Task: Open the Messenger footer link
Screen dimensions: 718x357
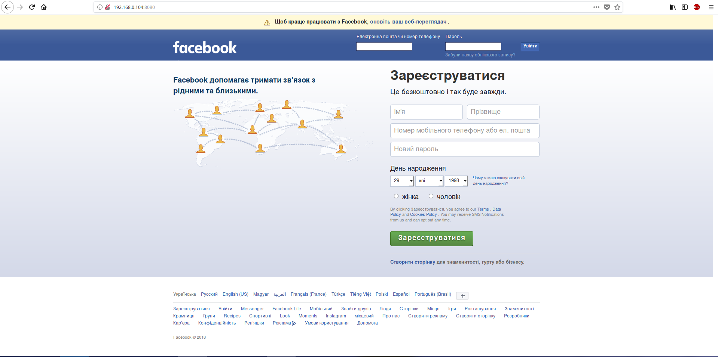Action: coord(252,309)
